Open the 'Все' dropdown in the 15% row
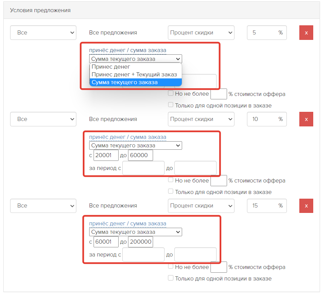This screenshot has width=323, height=295. 43,205
